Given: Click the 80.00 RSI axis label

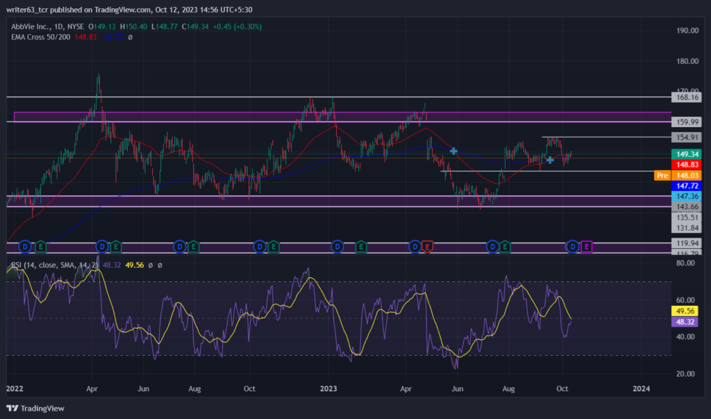Looking at the screenshot, I should [685, 263].
